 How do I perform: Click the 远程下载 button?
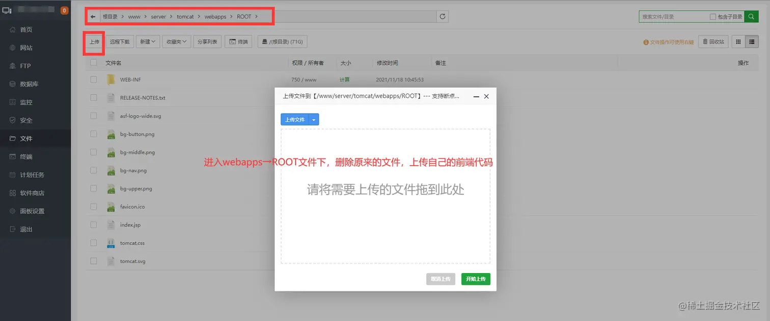[120, 42]
